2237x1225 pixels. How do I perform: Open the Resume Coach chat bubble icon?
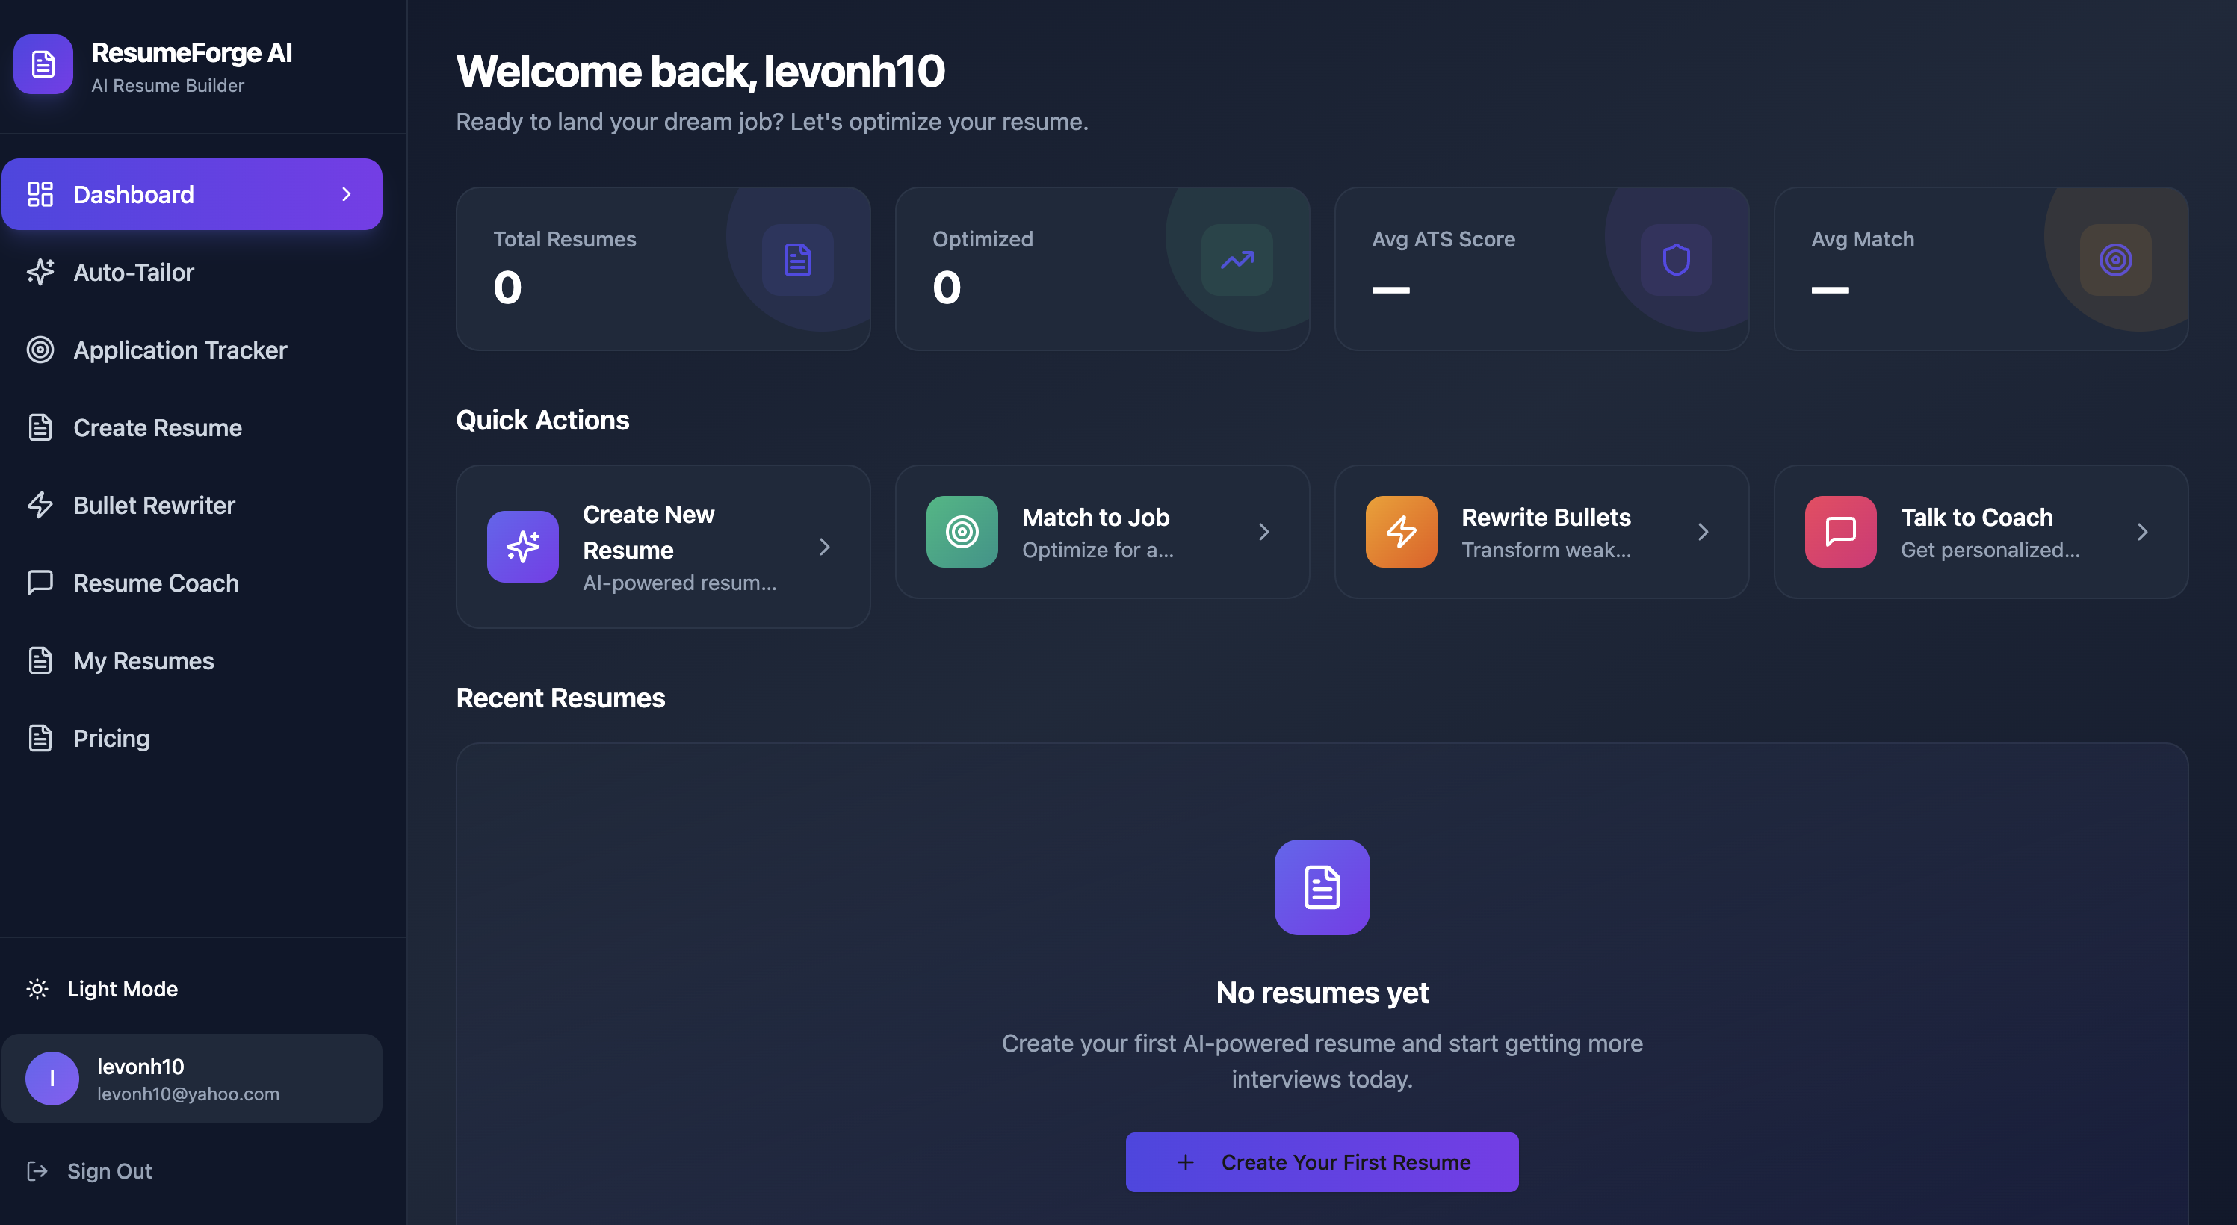(40, 583)
